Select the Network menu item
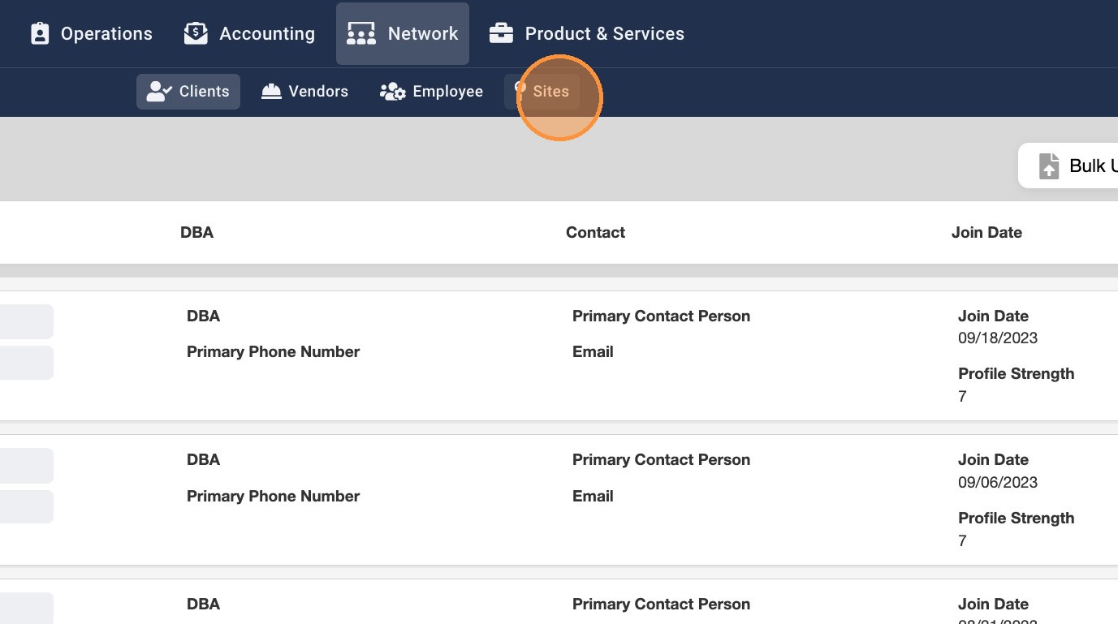The image size is (1118, 624). coord(423,33)
